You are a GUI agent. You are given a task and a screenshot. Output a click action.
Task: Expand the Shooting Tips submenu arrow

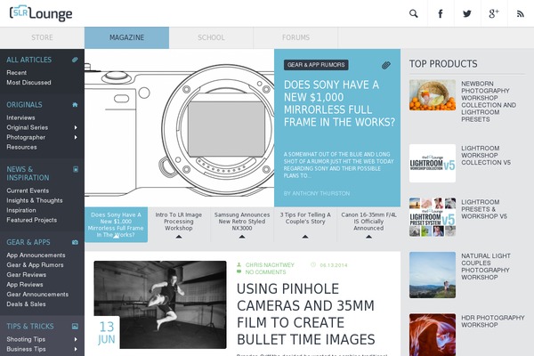[x=76, y=339]
